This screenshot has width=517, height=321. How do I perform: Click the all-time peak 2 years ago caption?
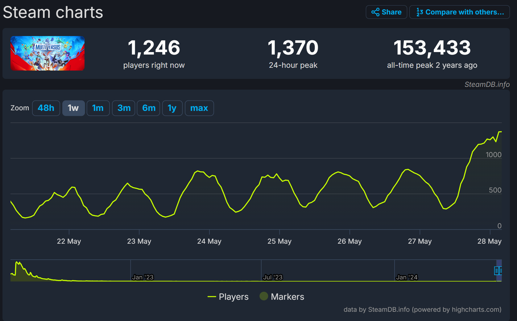click(432, 65)
